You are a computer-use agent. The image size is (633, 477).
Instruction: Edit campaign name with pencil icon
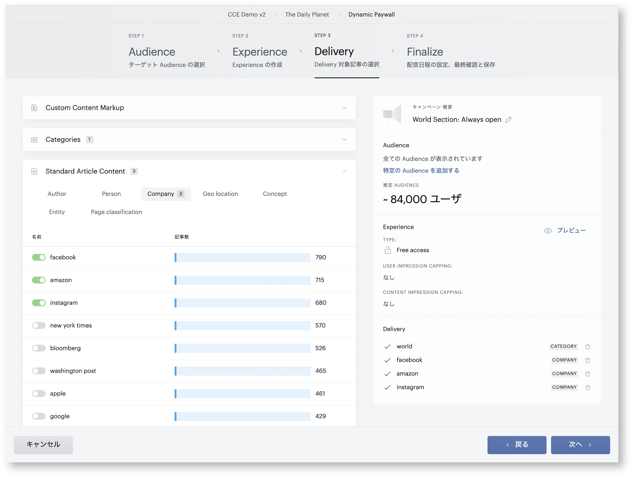coord(508,119)
